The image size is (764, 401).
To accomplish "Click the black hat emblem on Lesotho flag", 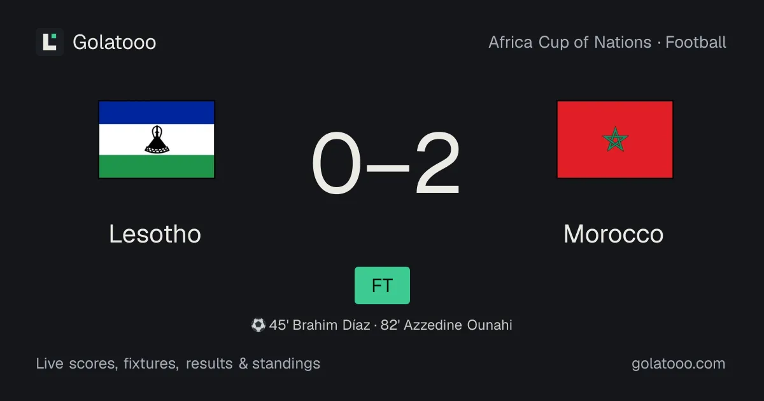I will (157, 139).
